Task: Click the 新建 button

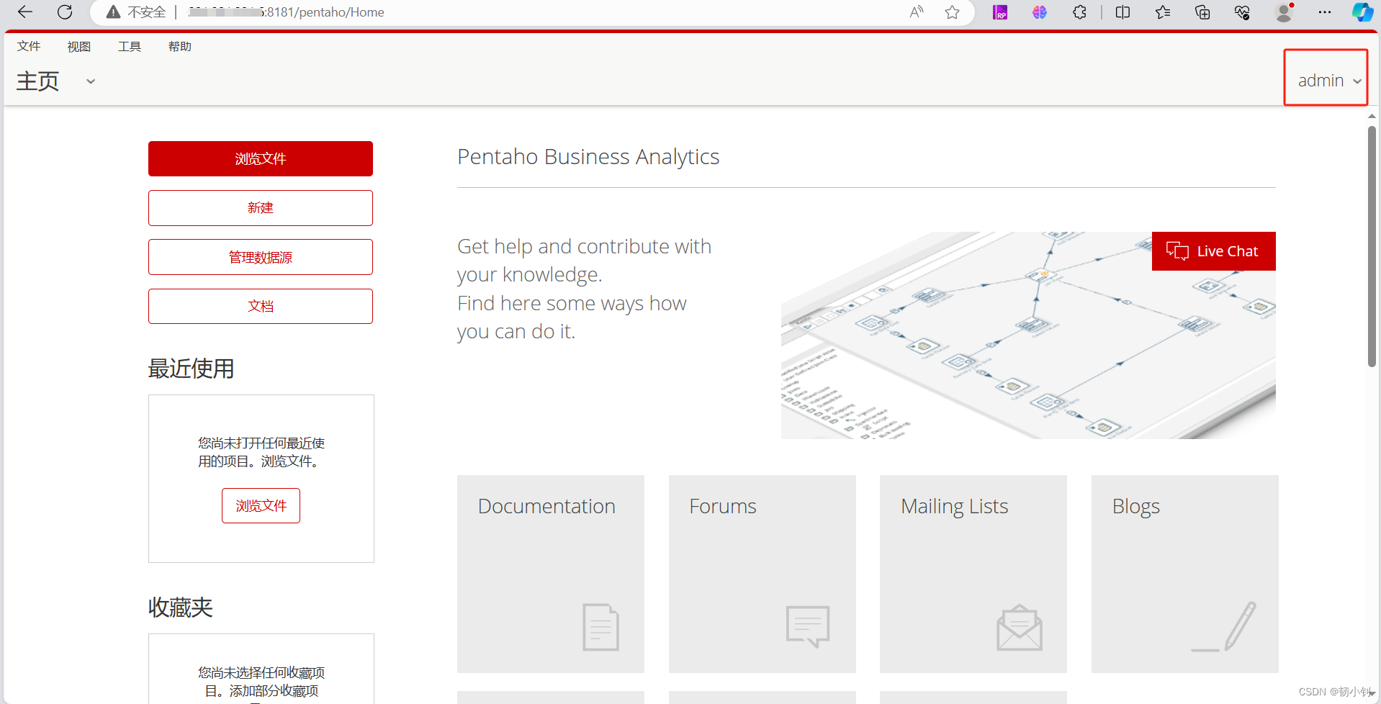Action: (x=261, y=208)
